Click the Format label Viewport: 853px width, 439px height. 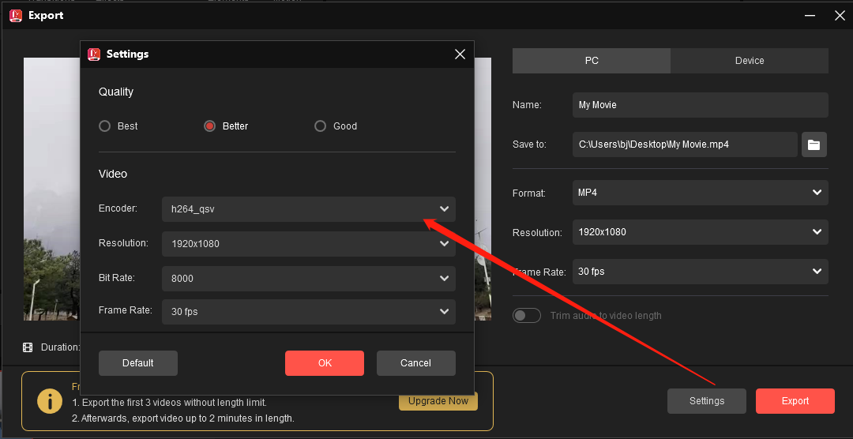pos(528,193)
